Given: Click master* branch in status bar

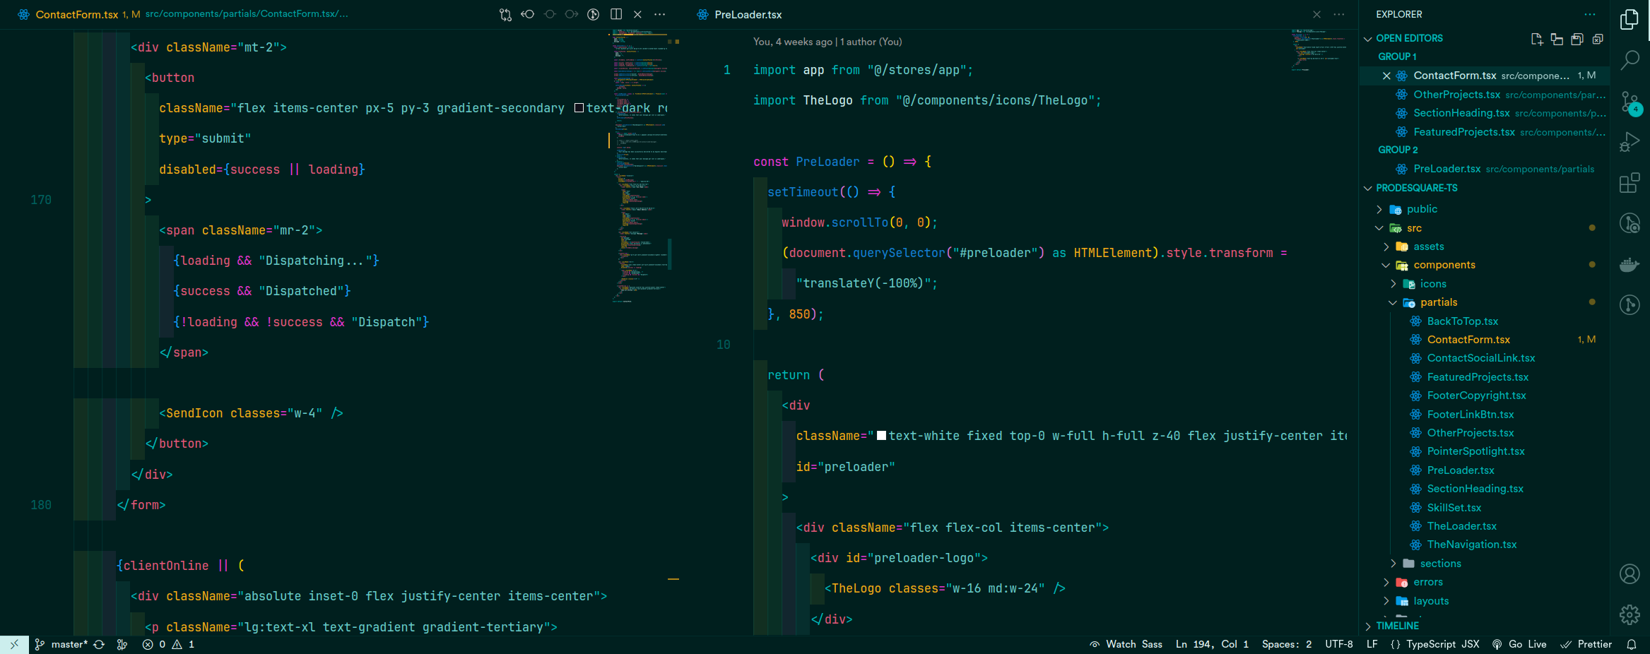Looking at the screenshot, I should (x=61, y=644).
